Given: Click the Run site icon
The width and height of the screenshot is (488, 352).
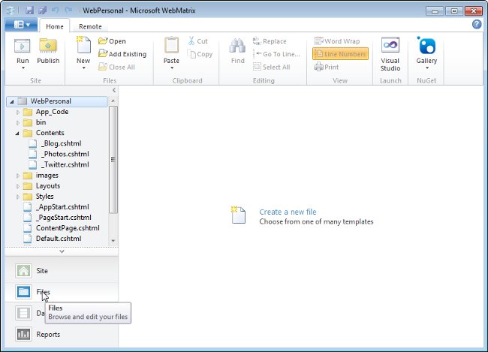Looking at the screenshot, I should [x=23, y=46].
